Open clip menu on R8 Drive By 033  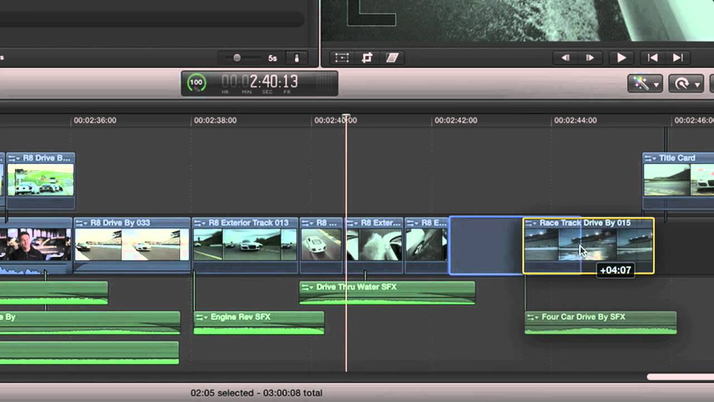[81, 223]
